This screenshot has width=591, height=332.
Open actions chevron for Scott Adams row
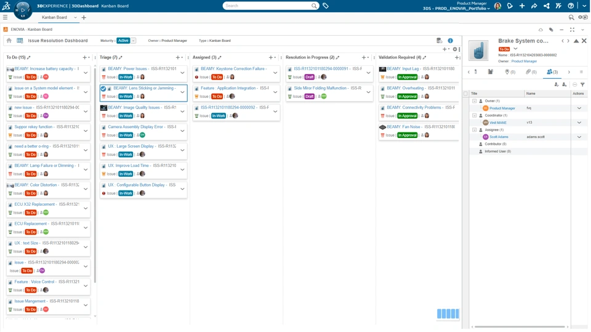[579, 137]
